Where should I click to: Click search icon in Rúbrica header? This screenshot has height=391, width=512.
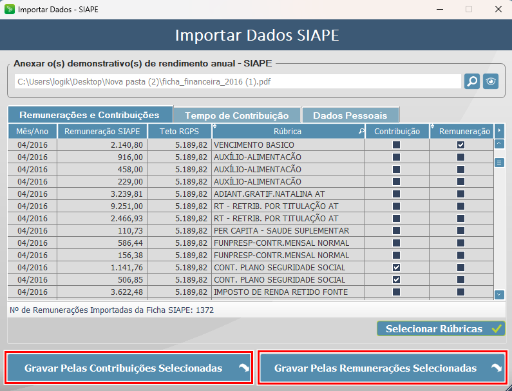tap(361, 131)
